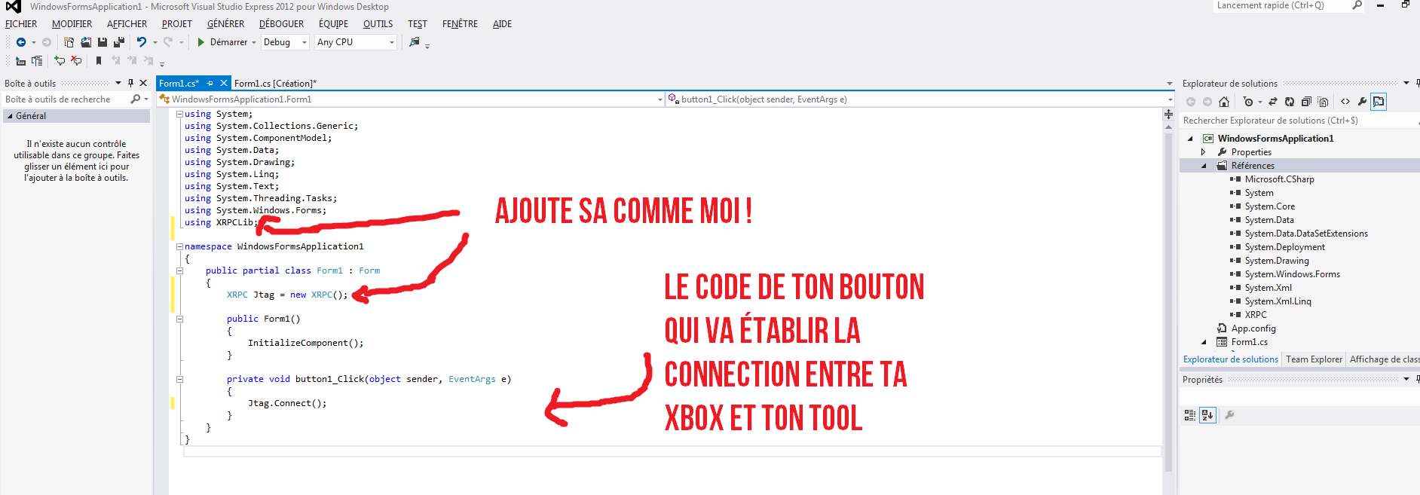Open the FENÊTRE menu
Screen dimensions: 1420x495
pos(460,23)
